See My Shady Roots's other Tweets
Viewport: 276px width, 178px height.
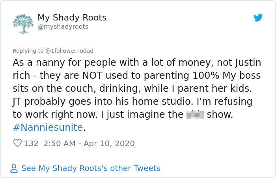(91, 169)
